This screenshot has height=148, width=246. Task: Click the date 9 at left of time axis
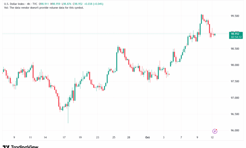[14, 137]
